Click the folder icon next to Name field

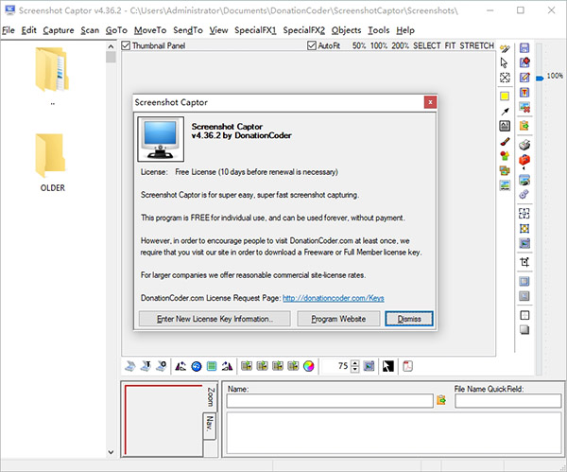coord(441,400)
